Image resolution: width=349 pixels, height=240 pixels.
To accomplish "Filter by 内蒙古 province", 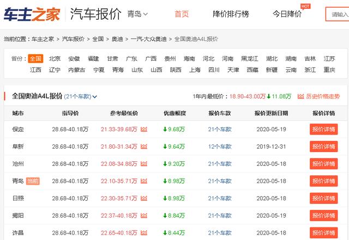I will click(77, 70).
